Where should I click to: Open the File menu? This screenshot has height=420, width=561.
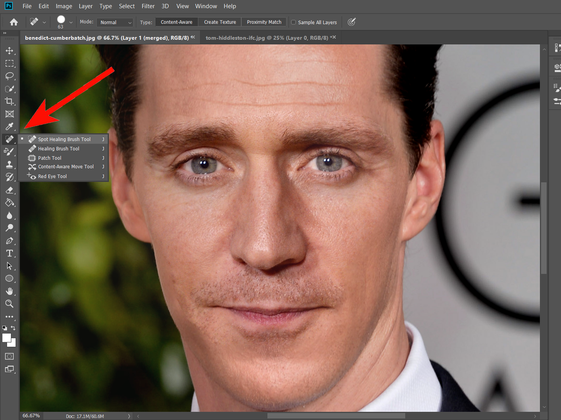pyautogui.click(x=27, y=6)
